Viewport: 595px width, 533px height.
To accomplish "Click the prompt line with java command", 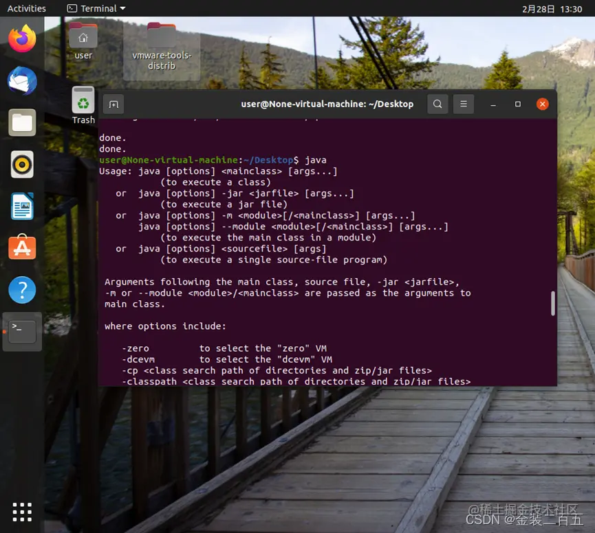I will (x=213, y=160).
